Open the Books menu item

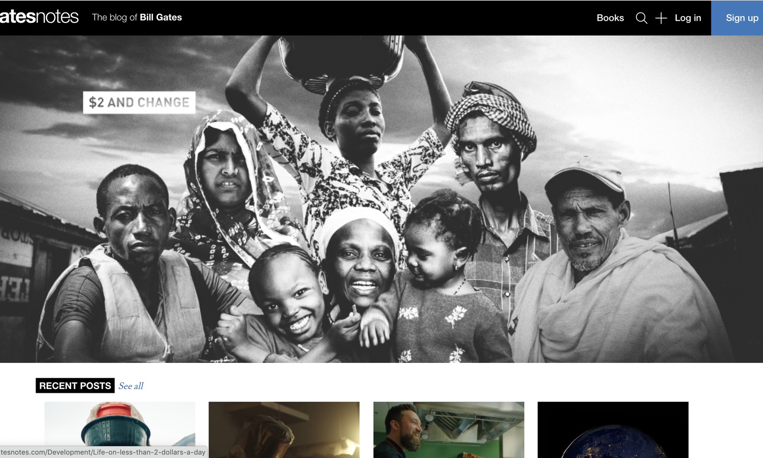pyautogui.click(x=610, y=18)
